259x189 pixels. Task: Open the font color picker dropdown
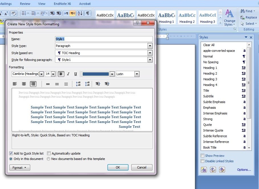point(112,74)
